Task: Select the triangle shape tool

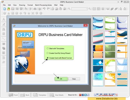Action: coord(9,13)
